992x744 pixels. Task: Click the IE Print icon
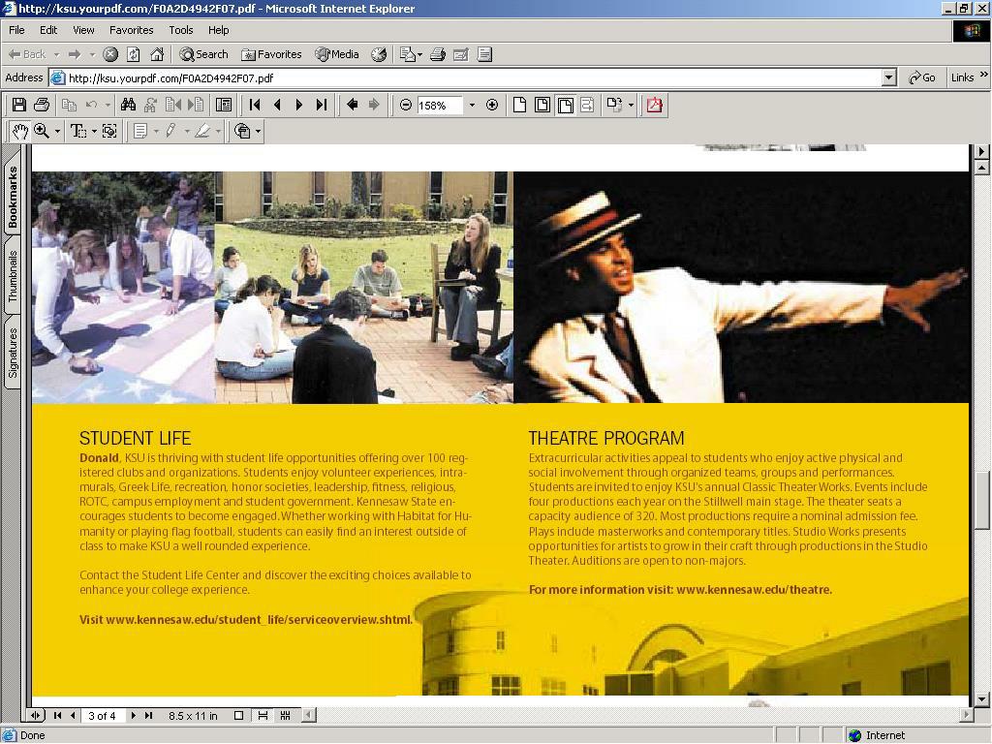coord(438,54)
